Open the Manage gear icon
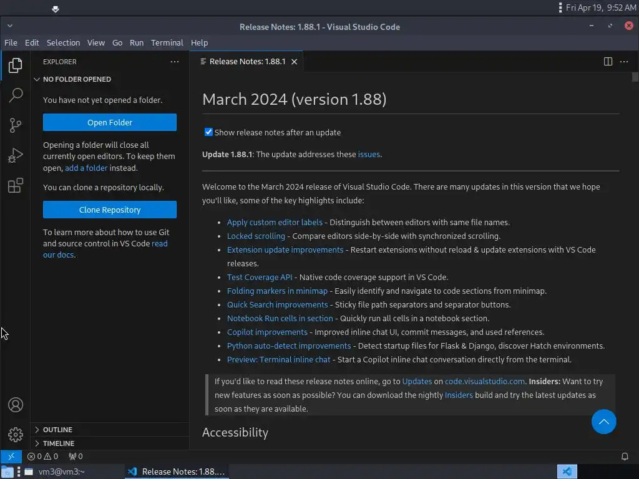This screenshot has width=639, height=479. [x=15, y=435]
